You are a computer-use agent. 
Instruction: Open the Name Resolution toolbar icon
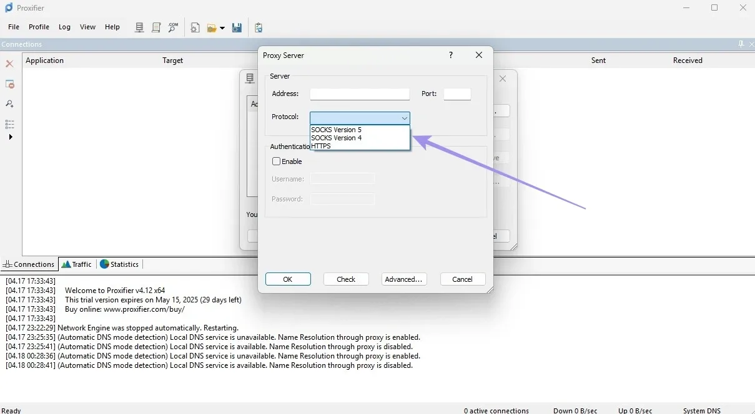tap(174, 27)
